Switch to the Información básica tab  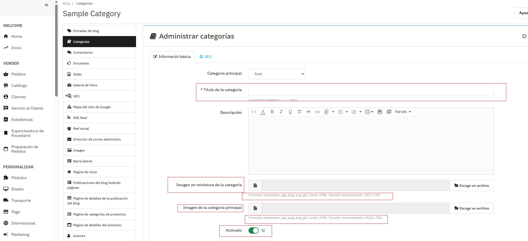point(172,57)
